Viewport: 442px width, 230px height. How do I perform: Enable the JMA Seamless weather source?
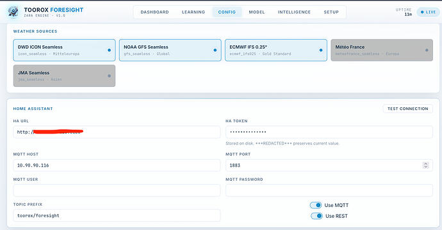coord(64,75)
